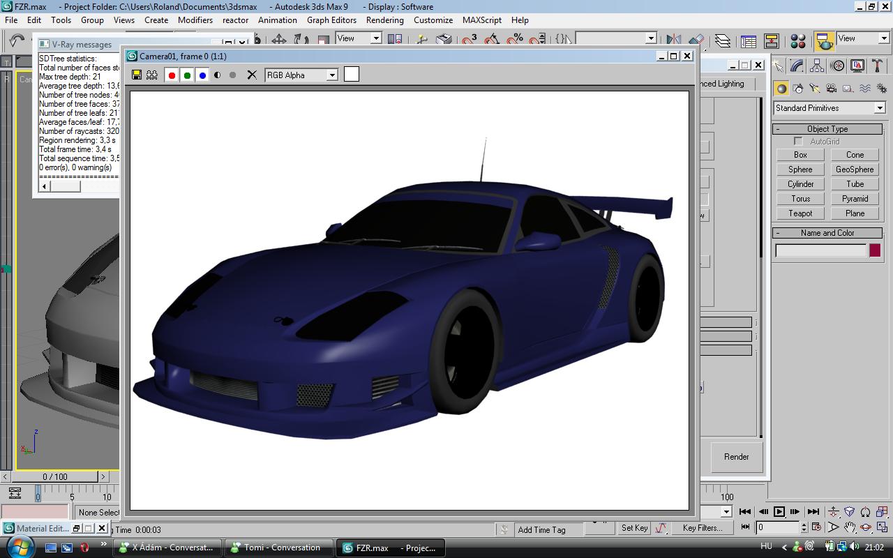Image resolution: width=893 pixels, height=558 pixels.
Task: Toggle the green channel display
Action: [187, 75]
